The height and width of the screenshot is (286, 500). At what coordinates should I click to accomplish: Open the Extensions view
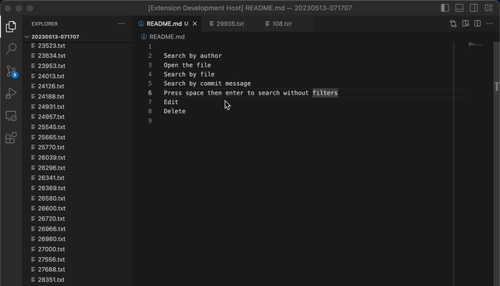11,138
